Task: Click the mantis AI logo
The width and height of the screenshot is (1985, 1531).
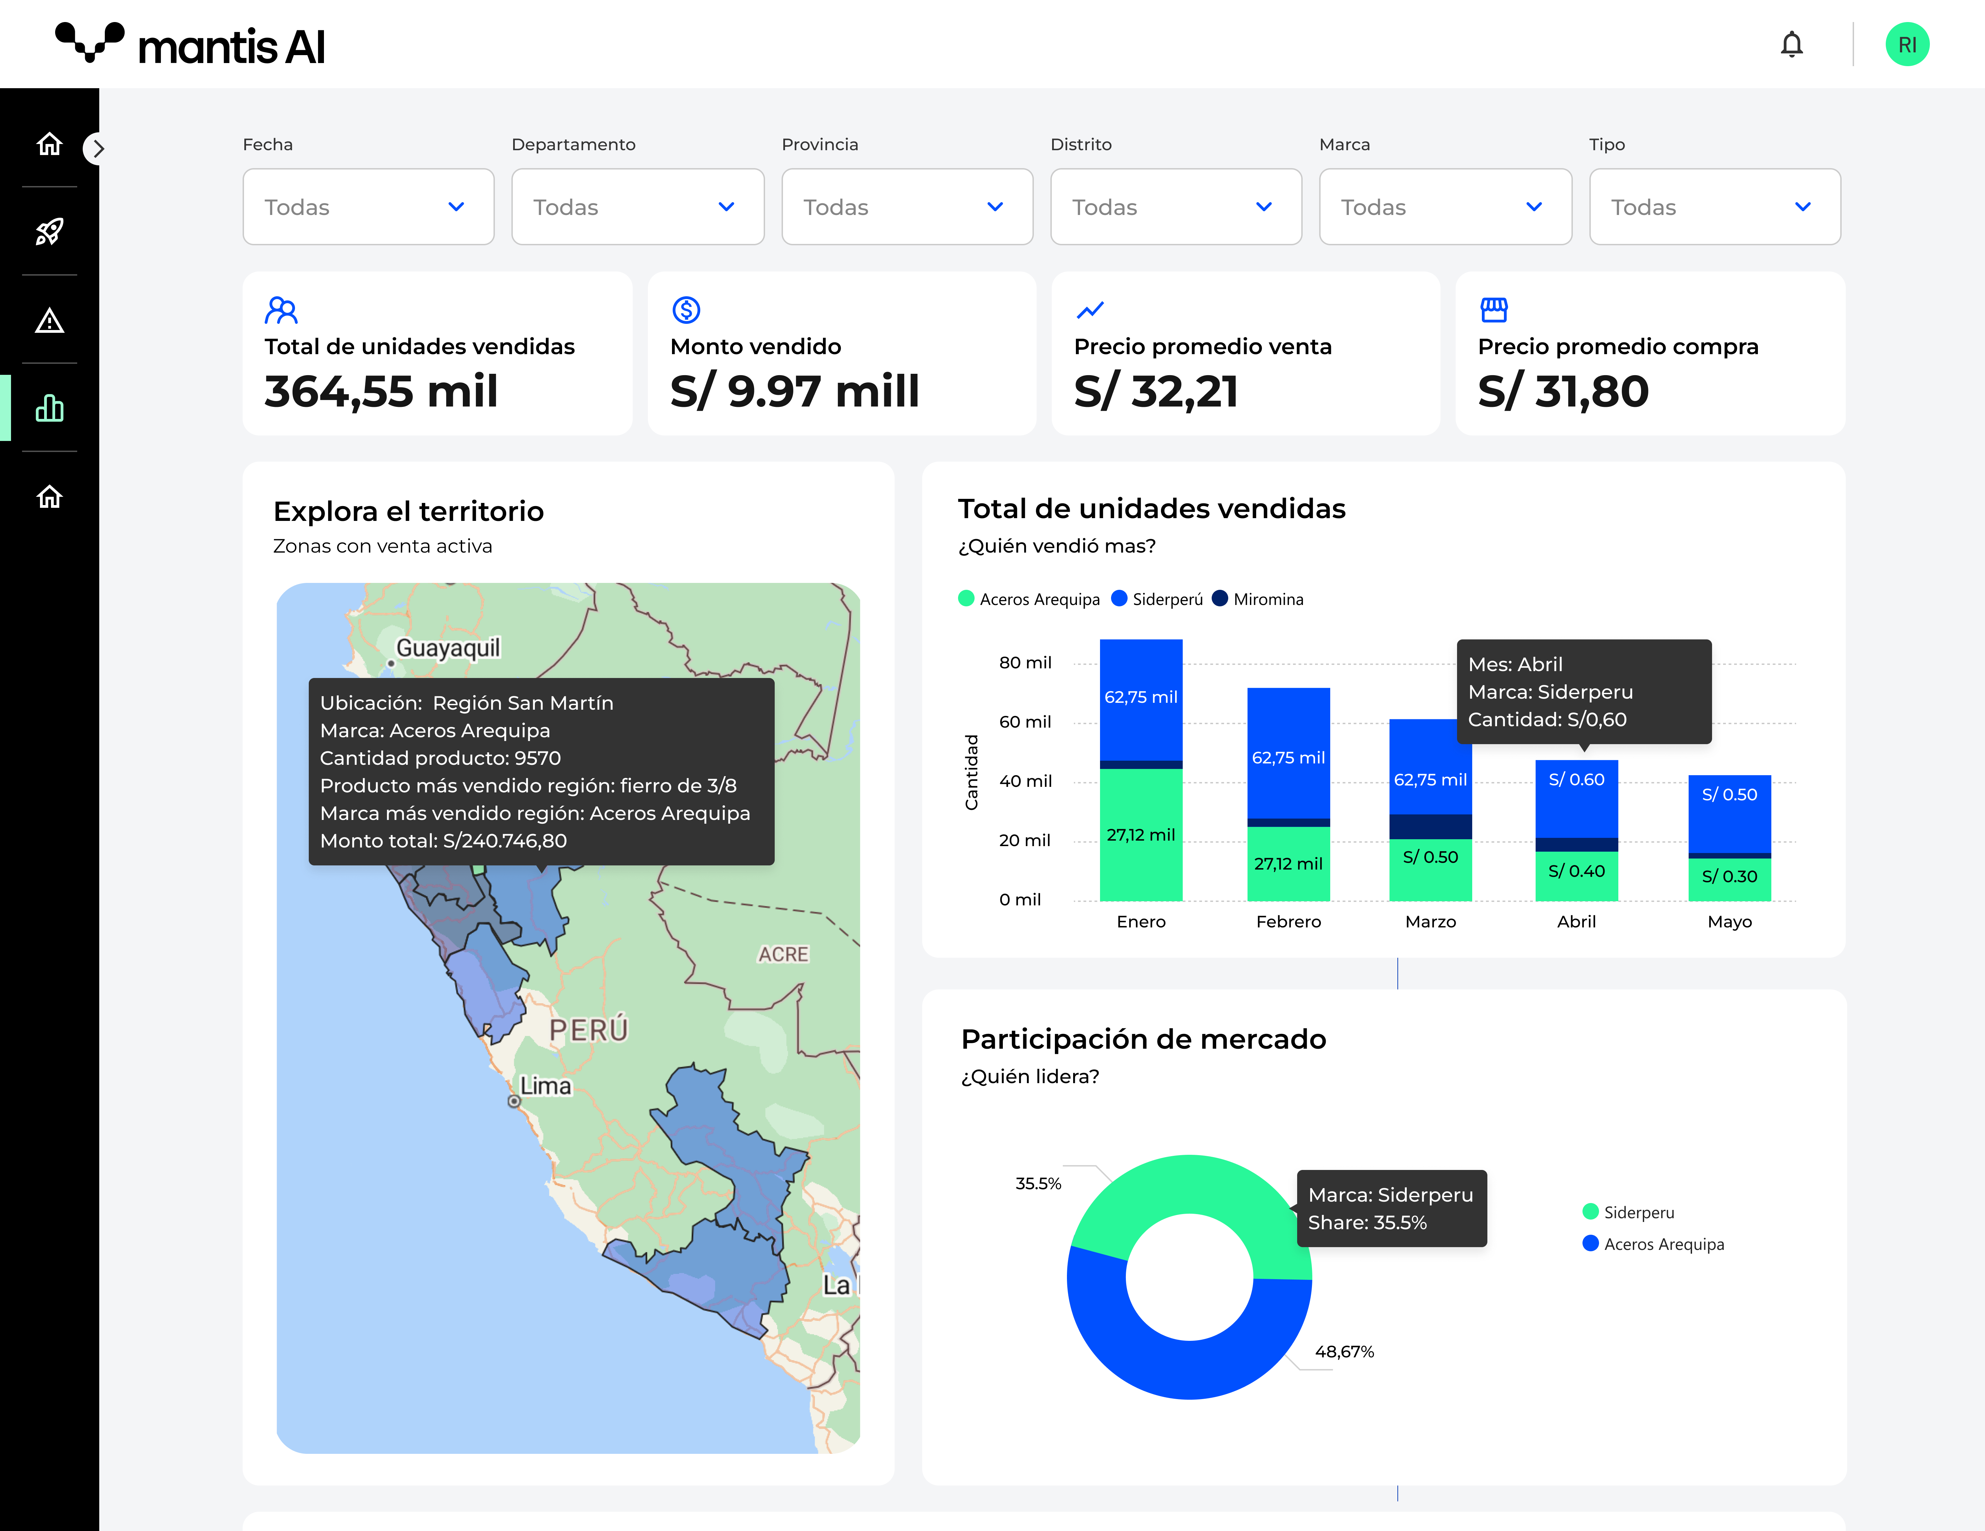Action: [190, 44]
